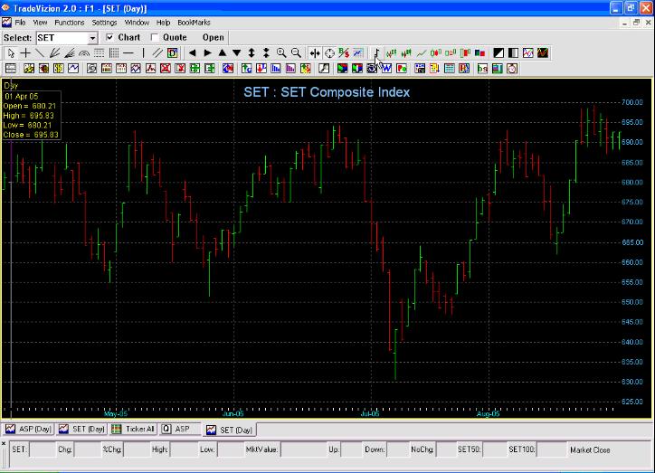The width and height of the screenshot is (655, 473).
Task: Click the horizontal grid lines icon
Action: coord(99,53)
